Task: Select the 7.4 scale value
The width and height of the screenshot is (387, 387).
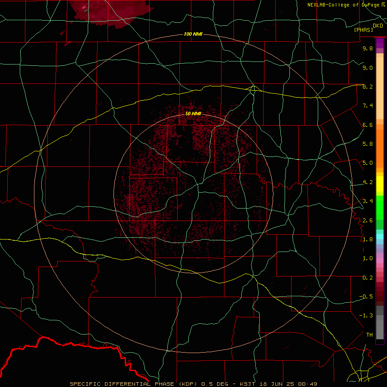Action: tap(368, 106)
